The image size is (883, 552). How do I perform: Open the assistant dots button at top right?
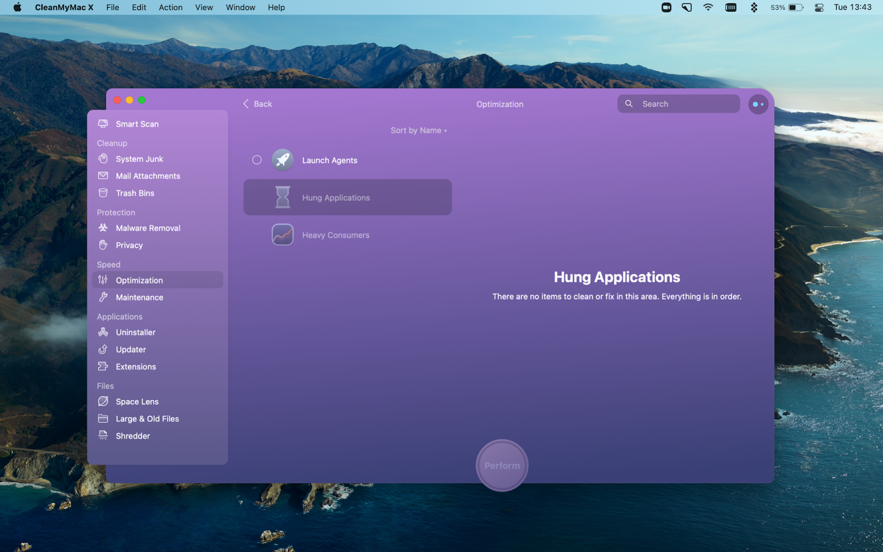(x=758, y=104)
